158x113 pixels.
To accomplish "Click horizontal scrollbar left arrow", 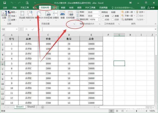I will tap(98, 107).
